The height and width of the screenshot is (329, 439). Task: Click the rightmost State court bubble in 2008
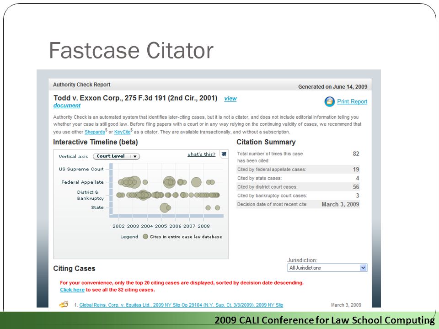coord(218,207)
